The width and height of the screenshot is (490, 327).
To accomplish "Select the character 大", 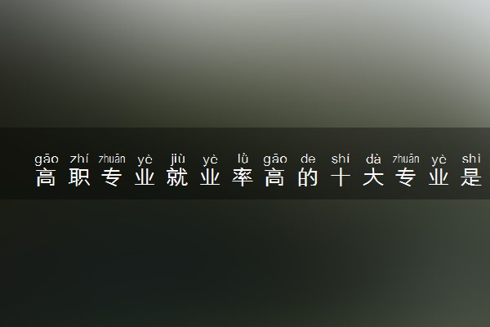I will coord(373,177).
